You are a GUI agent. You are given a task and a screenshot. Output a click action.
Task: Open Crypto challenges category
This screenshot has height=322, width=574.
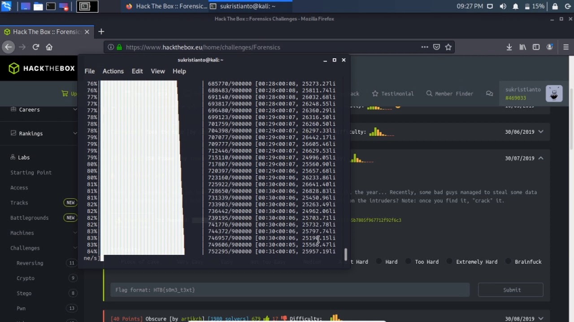26,278
